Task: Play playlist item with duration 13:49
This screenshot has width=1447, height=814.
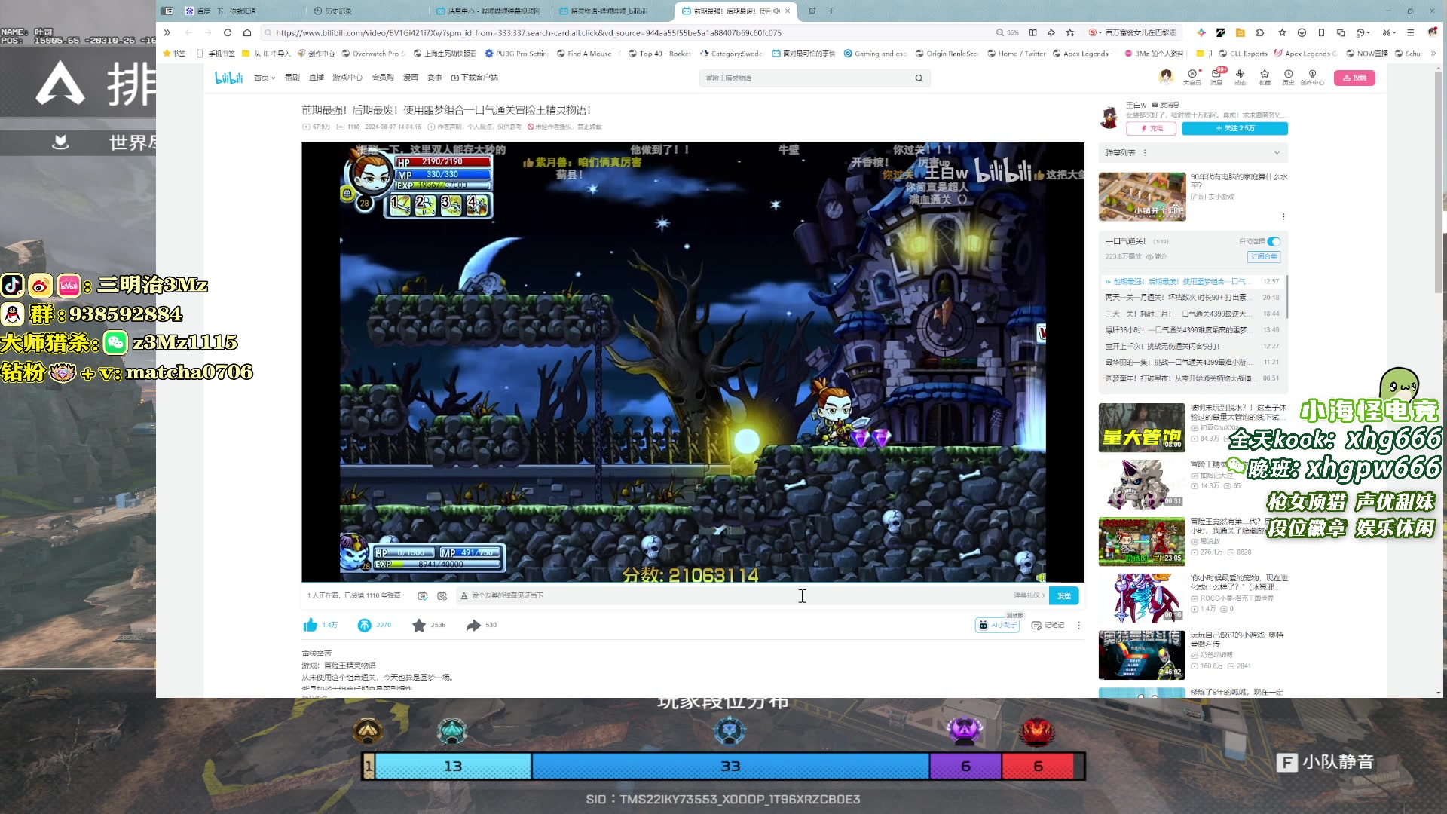Action: [x=1192, y=330]
